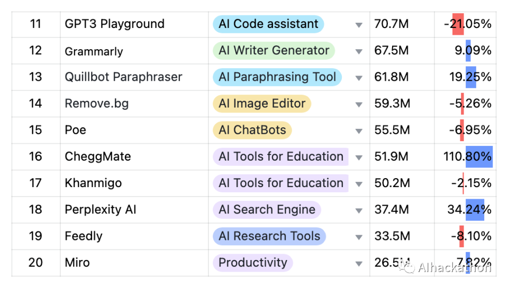Select the AI Writer Generator tag
The image size is (508, 288).
coord(274,51)
